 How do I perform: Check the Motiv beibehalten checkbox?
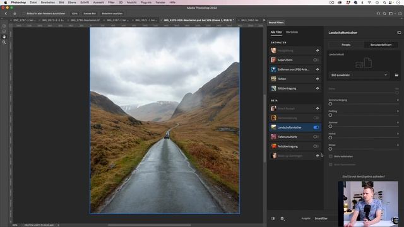pos(331,156)
